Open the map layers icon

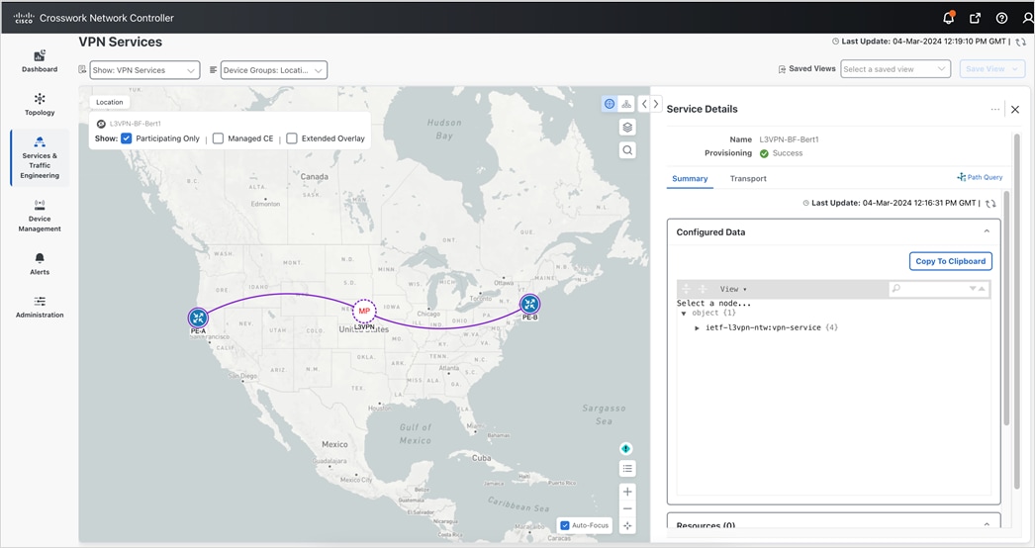click(x=627, y=127)
